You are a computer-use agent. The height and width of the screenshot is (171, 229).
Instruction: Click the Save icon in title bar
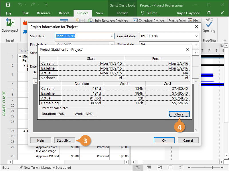point(8,5)
